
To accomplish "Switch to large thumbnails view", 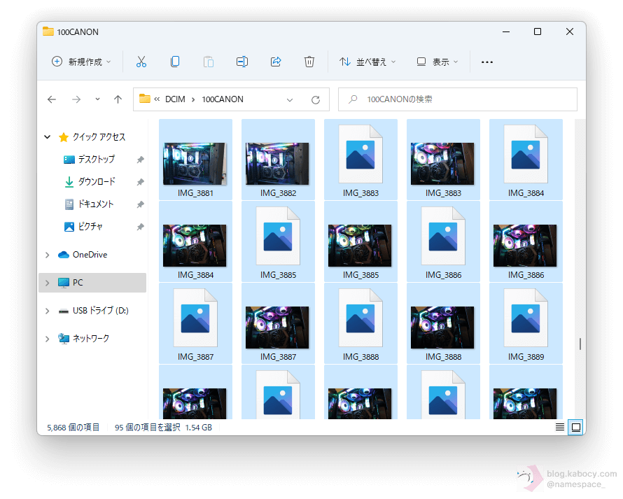I will 575,427.
